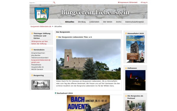
Task: Click the Vereinsbüro heading
Action: point(39,50)
